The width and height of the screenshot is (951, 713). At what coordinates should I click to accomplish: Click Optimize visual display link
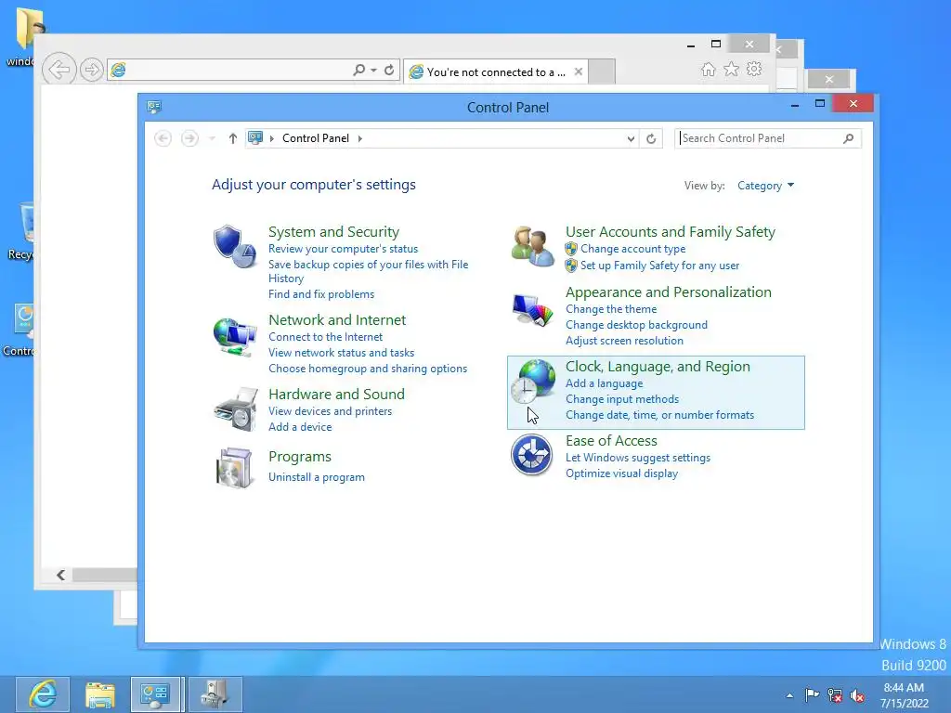621,473
